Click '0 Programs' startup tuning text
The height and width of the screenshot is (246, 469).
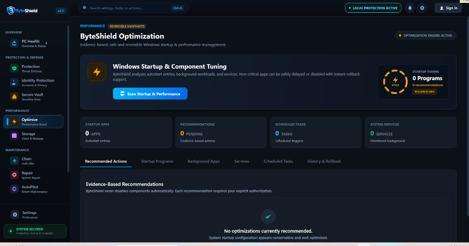click(427, 78)
